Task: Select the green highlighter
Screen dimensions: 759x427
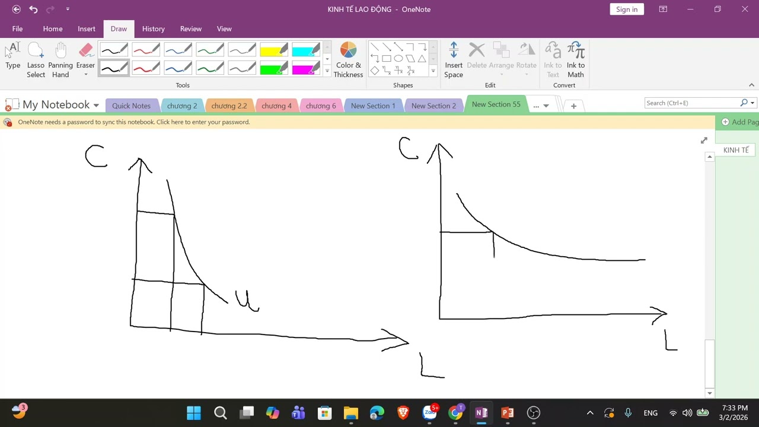Action: pyautogui.click(x=274, y=68)
